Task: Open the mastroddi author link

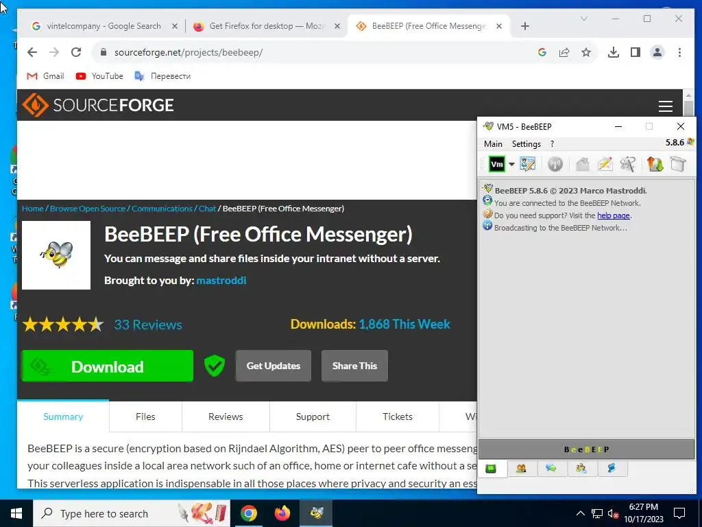Action: pyautogui.click(x=221, y=281)
